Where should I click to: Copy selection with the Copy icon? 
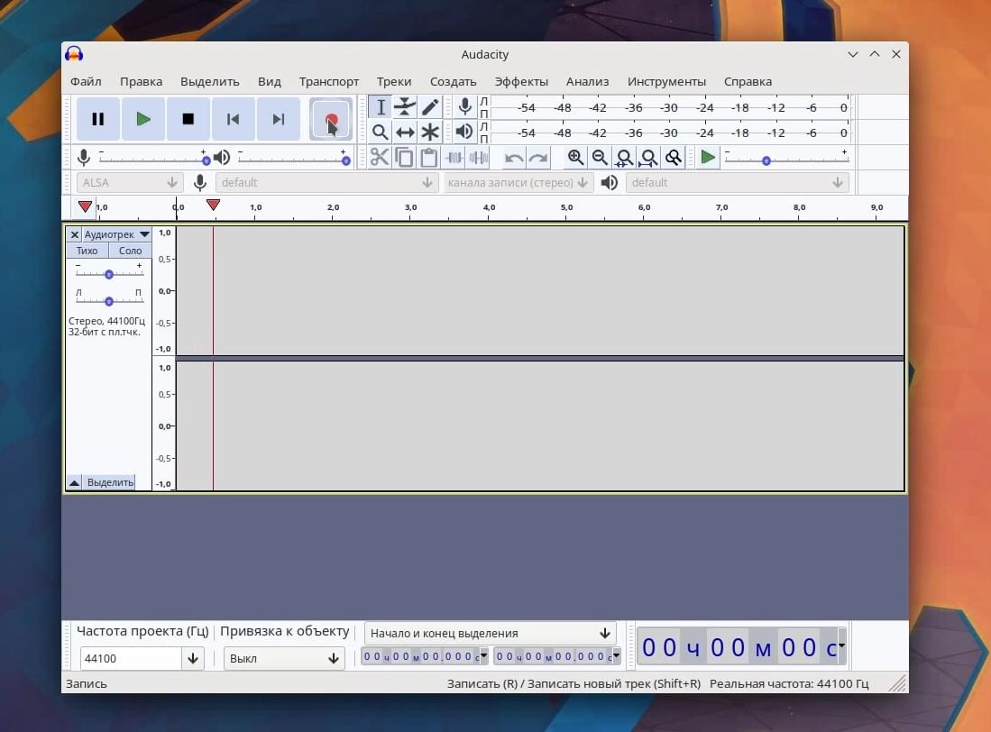point(404,157)
